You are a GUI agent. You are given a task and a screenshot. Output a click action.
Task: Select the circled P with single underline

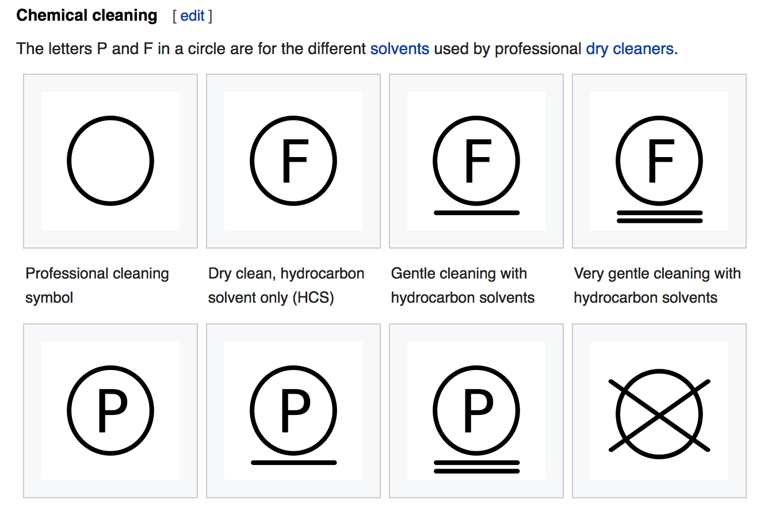click(x=293, y=410)
